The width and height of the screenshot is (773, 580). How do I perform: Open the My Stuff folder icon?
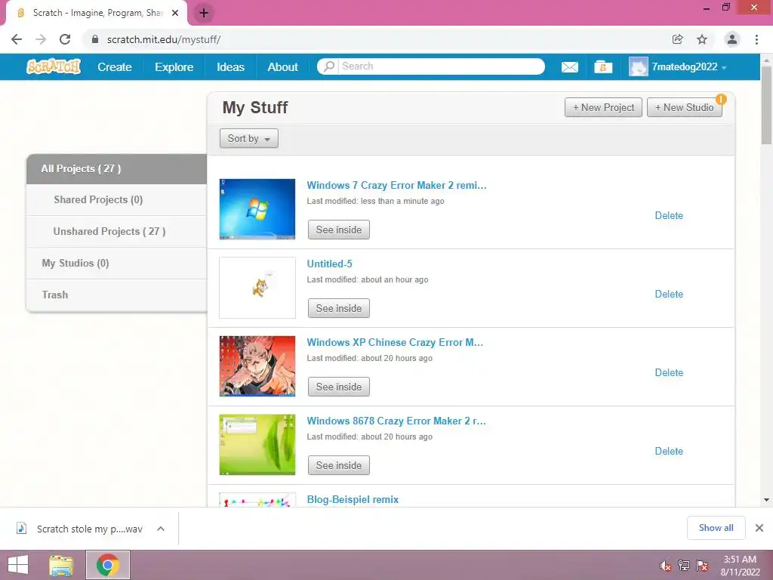(x=603, y=66)
